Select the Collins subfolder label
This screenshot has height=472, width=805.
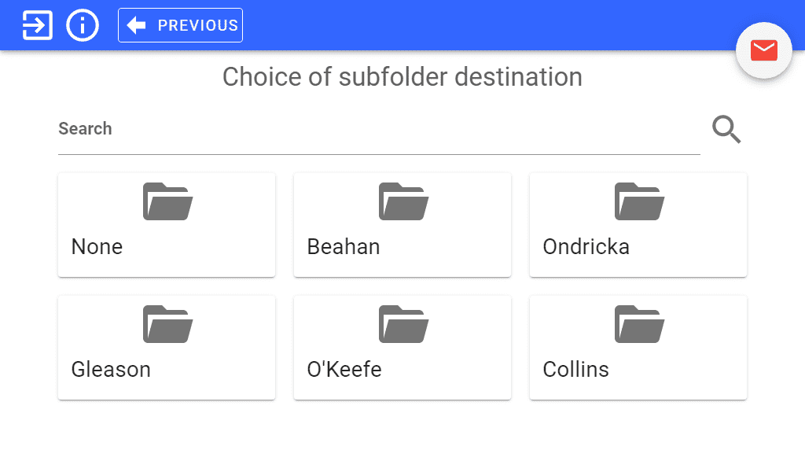(x=575, y=370)
